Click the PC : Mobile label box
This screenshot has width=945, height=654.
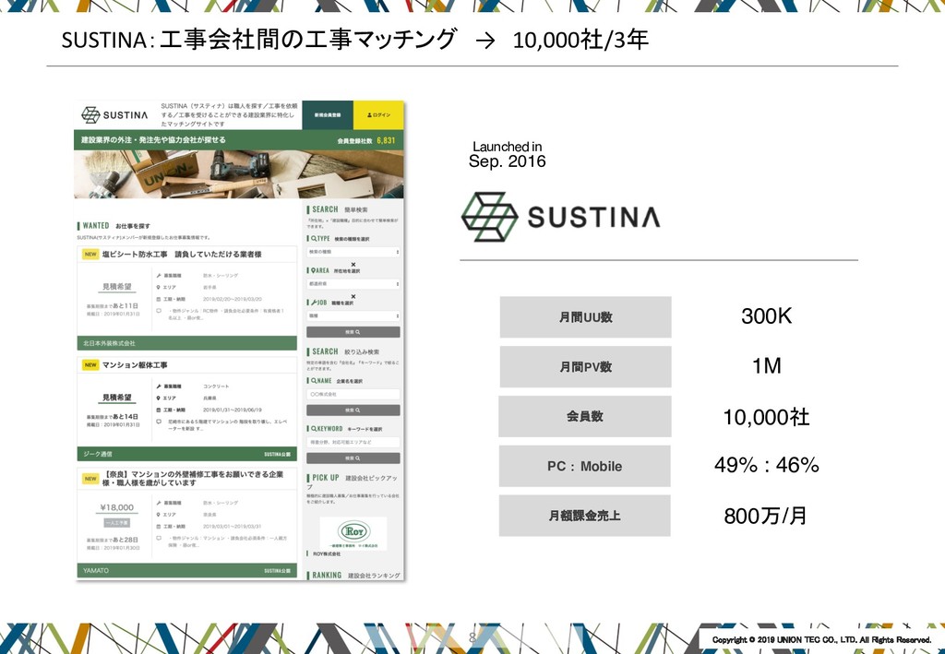[x=584, y=466]
